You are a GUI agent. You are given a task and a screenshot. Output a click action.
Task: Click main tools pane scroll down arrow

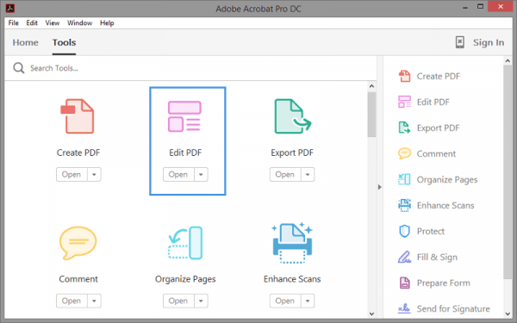371,314
